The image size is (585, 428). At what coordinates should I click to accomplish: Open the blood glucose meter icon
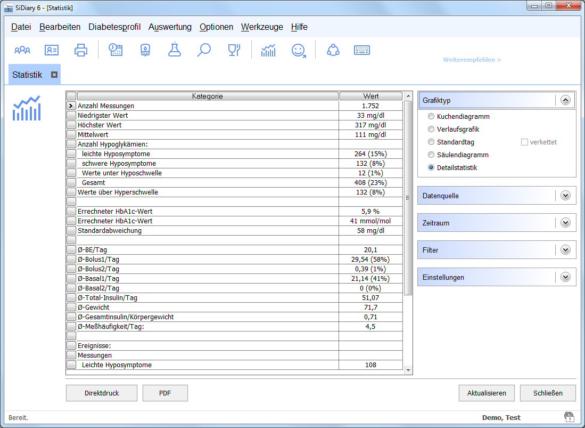pos(145,50)
